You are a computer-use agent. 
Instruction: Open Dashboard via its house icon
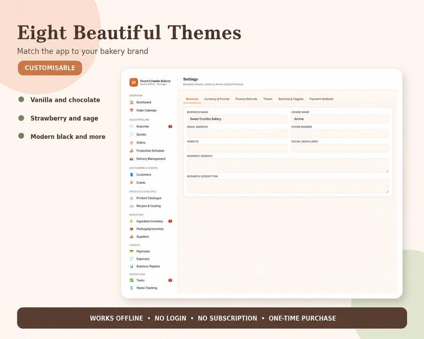click(x=131, y=102)
